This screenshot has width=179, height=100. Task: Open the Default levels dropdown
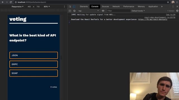[138, 11]
